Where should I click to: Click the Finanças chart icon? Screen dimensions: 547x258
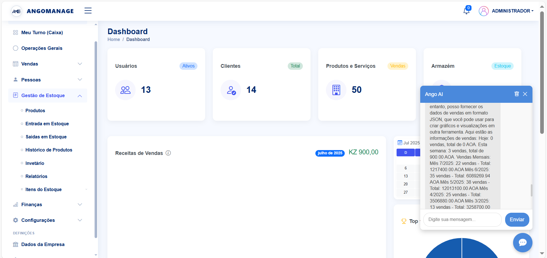[x=15, y=204]
